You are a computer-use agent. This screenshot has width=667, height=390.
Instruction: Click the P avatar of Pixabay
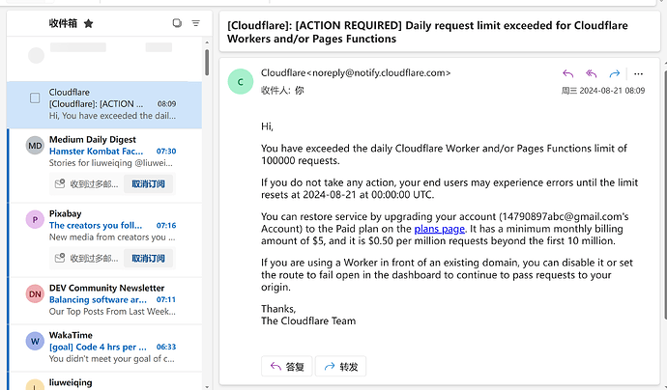point(35,220)
